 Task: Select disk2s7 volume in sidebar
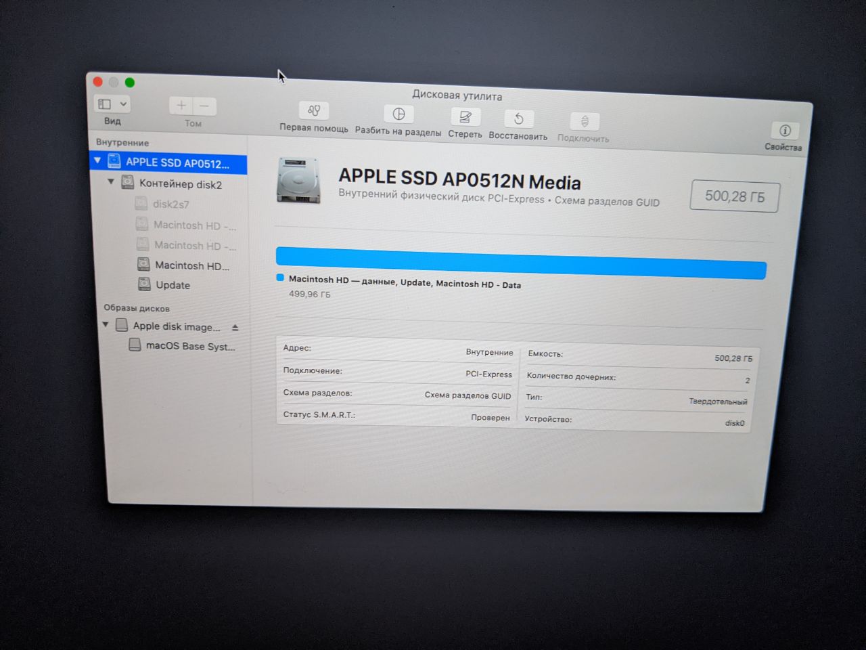click(x=171, y=204)
